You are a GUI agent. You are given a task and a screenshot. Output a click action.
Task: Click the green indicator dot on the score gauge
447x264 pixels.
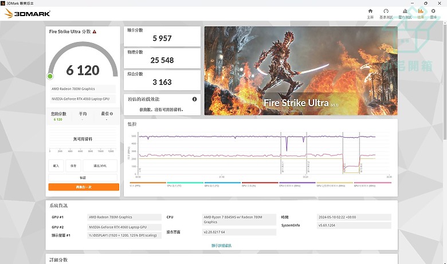[x=50, y=76]
